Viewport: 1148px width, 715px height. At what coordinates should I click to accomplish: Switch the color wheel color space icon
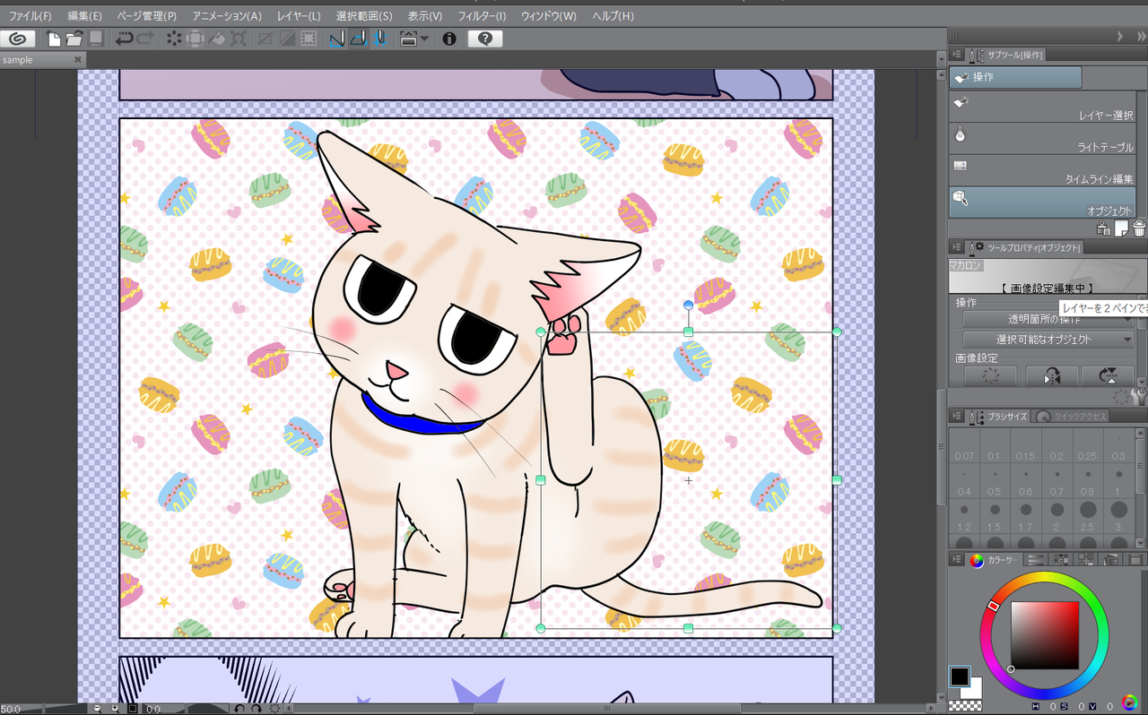[1129, 702]
